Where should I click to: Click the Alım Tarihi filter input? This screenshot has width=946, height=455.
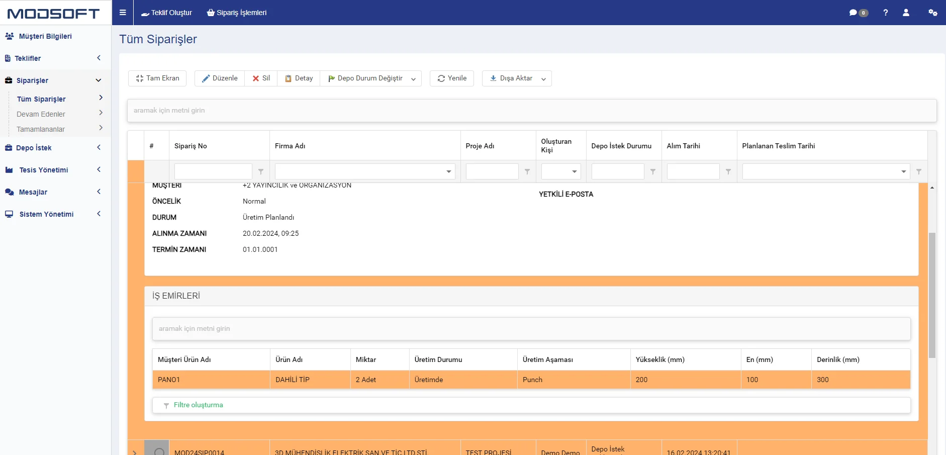693,171
